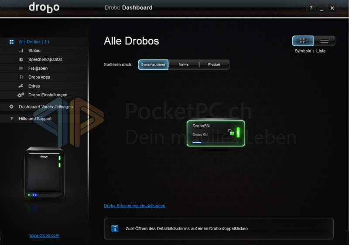Click the 'Drobo Dashboard' title text
This screenshot has width=349, height=245.
(x=128, y=8)
